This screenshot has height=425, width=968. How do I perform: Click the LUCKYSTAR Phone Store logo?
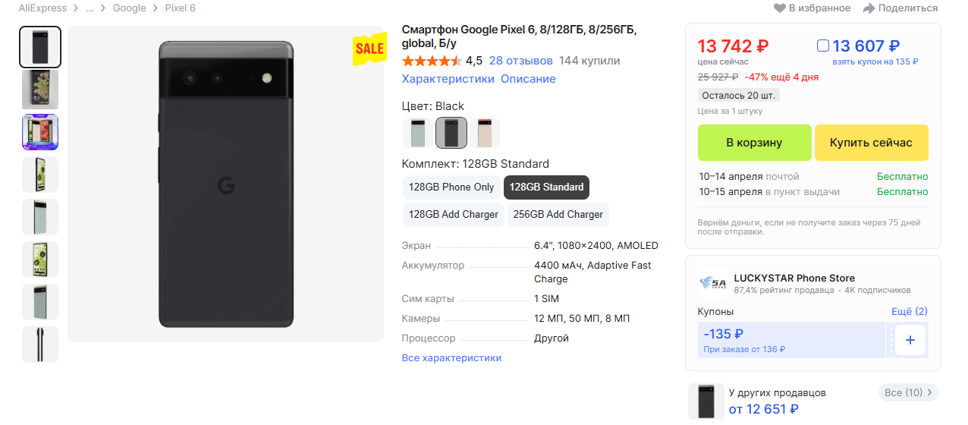(712, 283)
